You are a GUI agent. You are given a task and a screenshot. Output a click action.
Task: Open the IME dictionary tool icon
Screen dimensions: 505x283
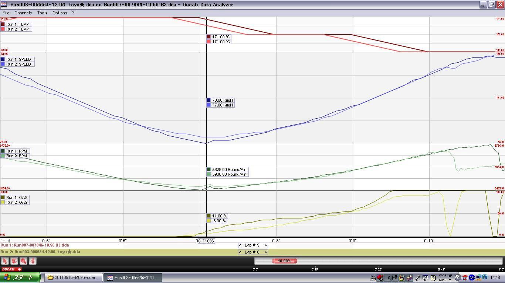409,278
